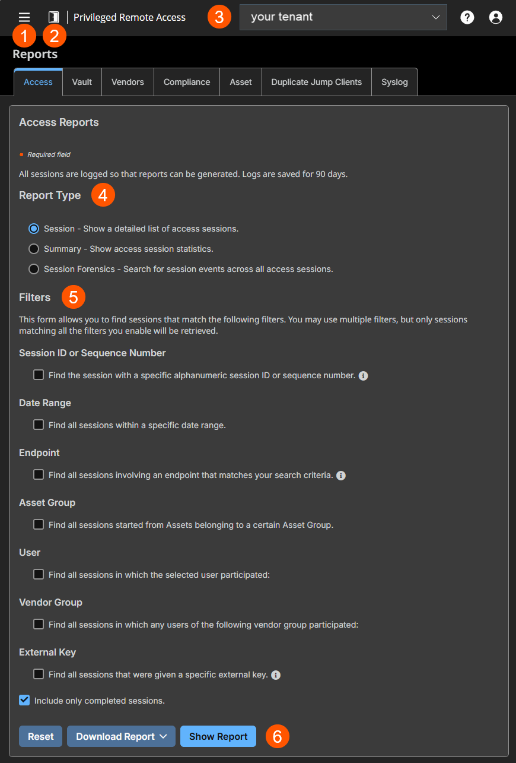The height and width of the screenshot is (763, 516).
Task: Open the Syslog reports tab
Action: click(x=394, y=82)
